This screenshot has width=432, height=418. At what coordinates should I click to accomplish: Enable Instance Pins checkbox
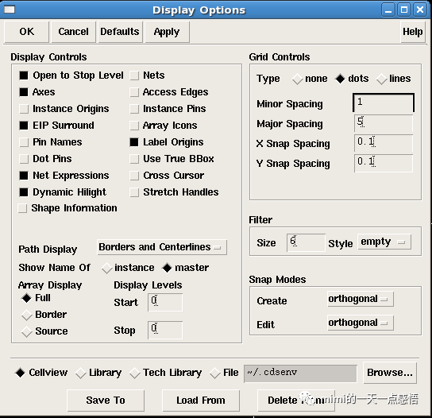134,109
